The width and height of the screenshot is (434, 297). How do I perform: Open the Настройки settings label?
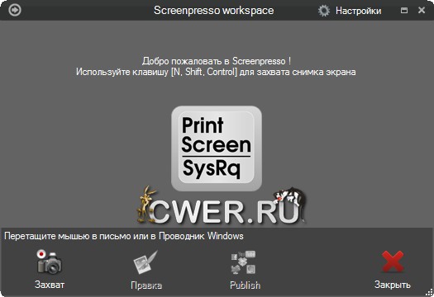[x=359, y=11]
